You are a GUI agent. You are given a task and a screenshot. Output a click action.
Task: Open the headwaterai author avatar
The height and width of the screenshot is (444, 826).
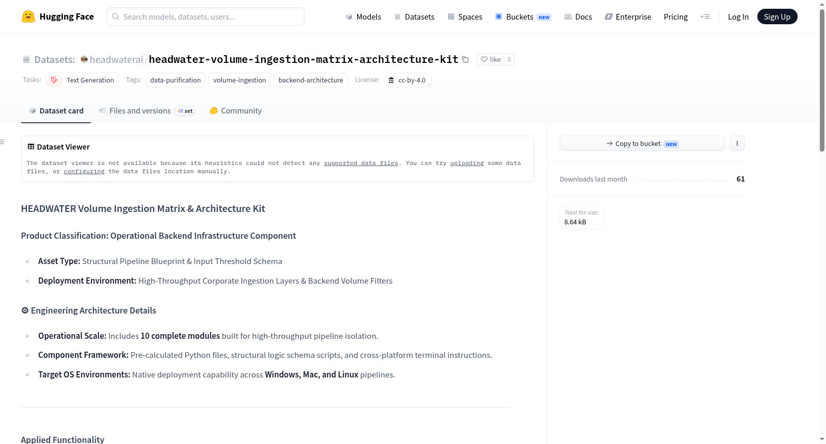click(84, 59)
